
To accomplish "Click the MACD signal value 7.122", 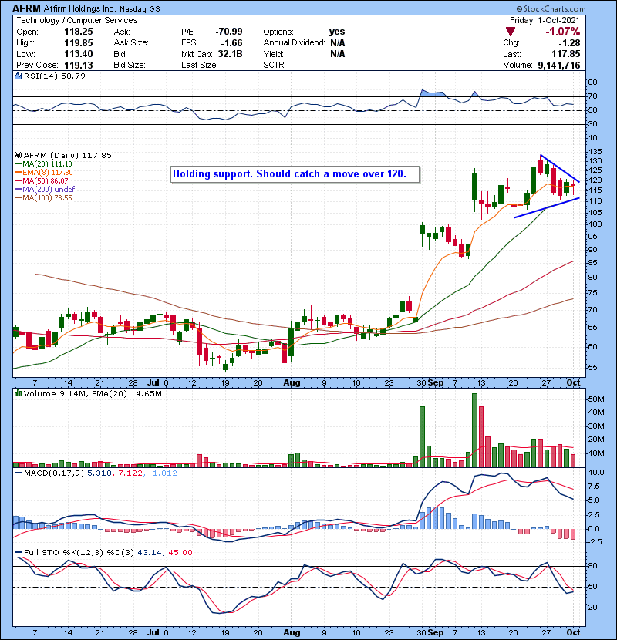I will click(x=130, y=473).
